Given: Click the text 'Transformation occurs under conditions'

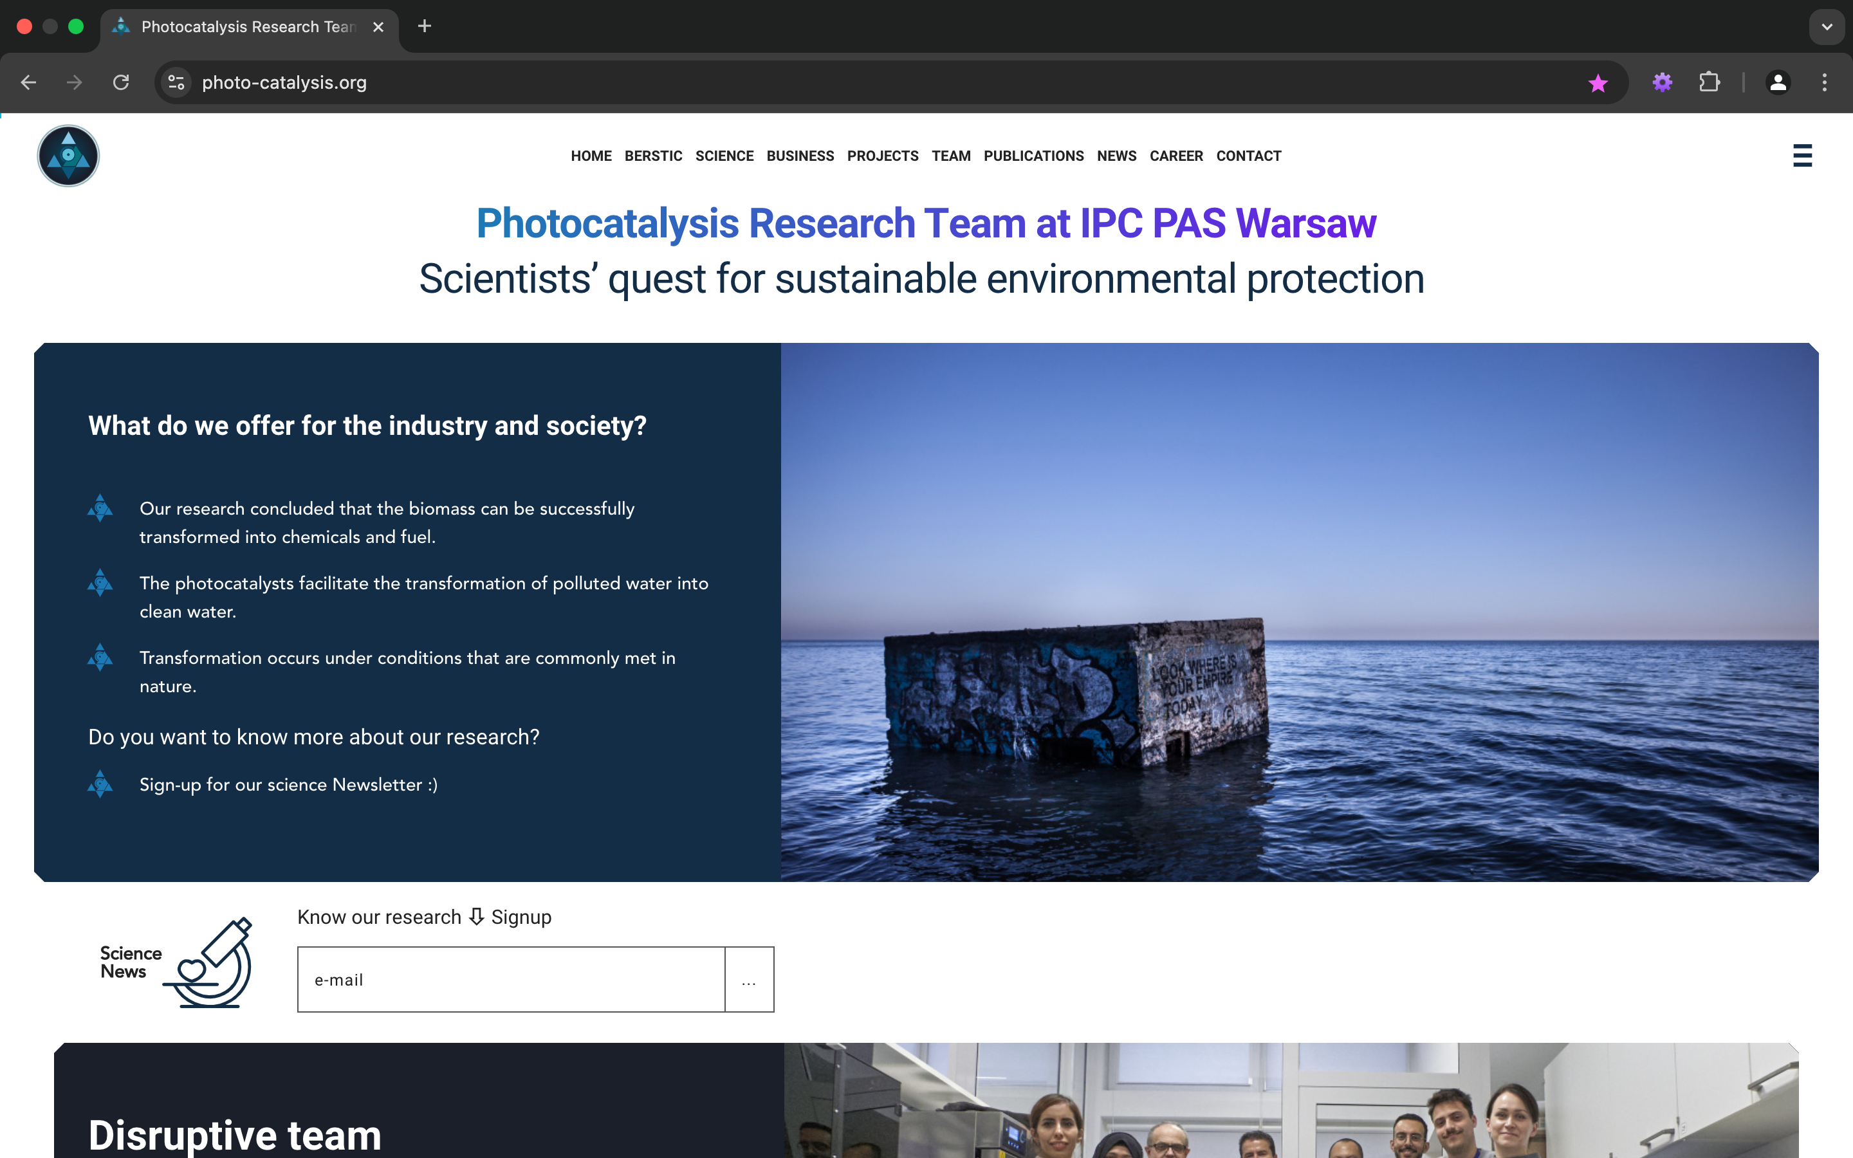Looking at the screenshot, I should [407, 672].
